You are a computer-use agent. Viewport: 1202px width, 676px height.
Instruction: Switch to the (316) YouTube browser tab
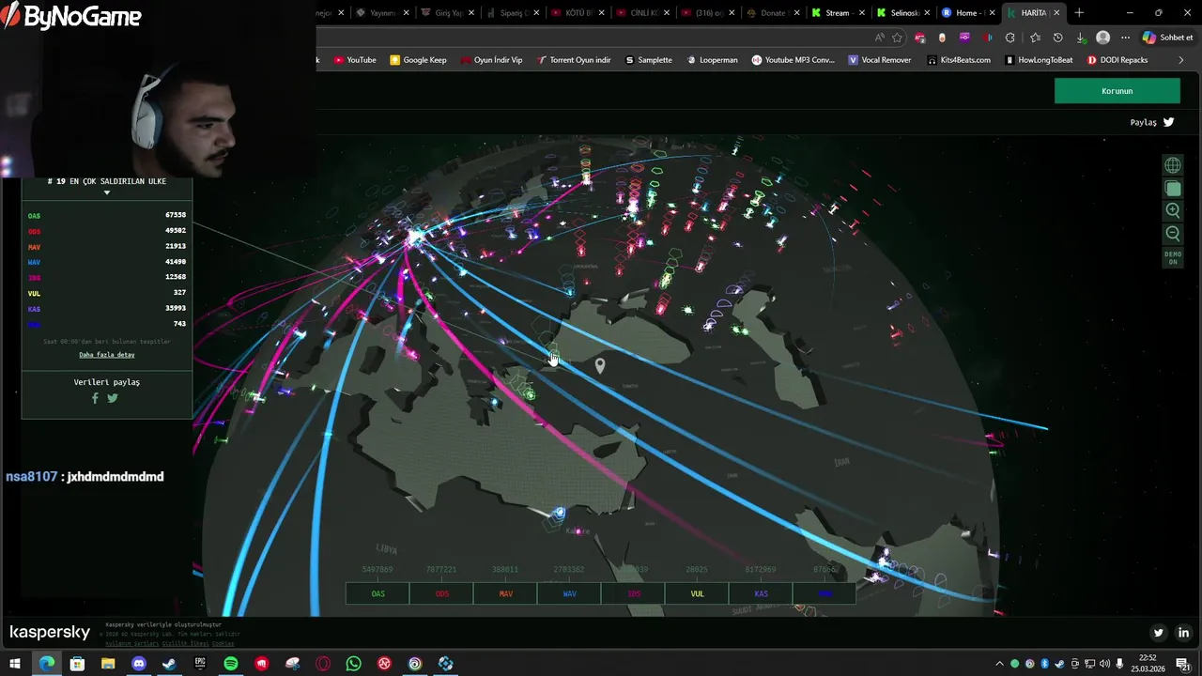pyautogui.click(x=706, y=13)
